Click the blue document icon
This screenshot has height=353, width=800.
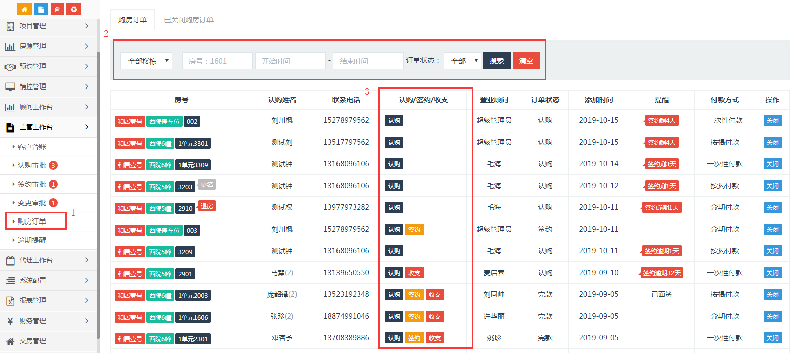[x=41, y=9]
